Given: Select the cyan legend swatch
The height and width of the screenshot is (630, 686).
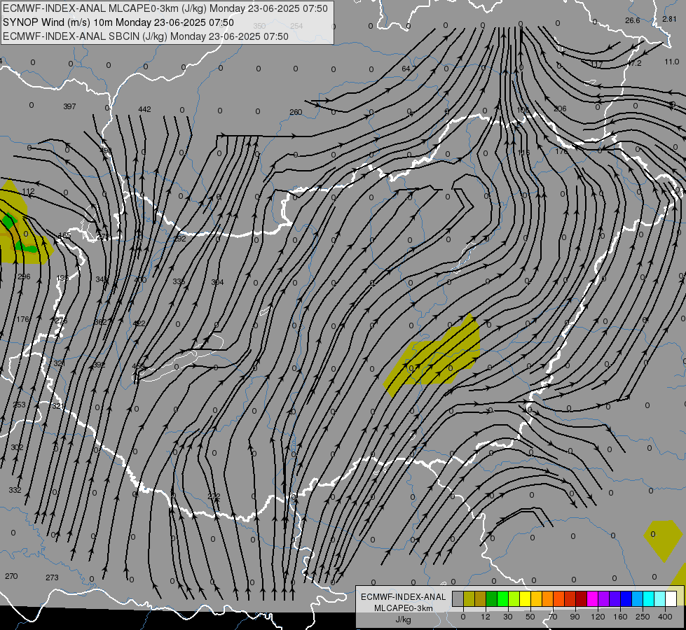Looking at the screenshot, I should (x=648, y=598).
